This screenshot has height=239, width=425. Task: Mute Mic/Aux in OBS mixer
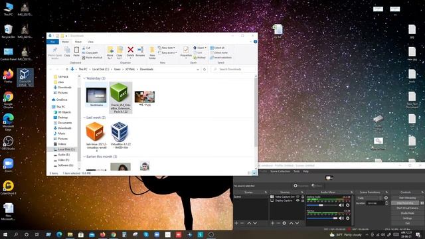341,218
